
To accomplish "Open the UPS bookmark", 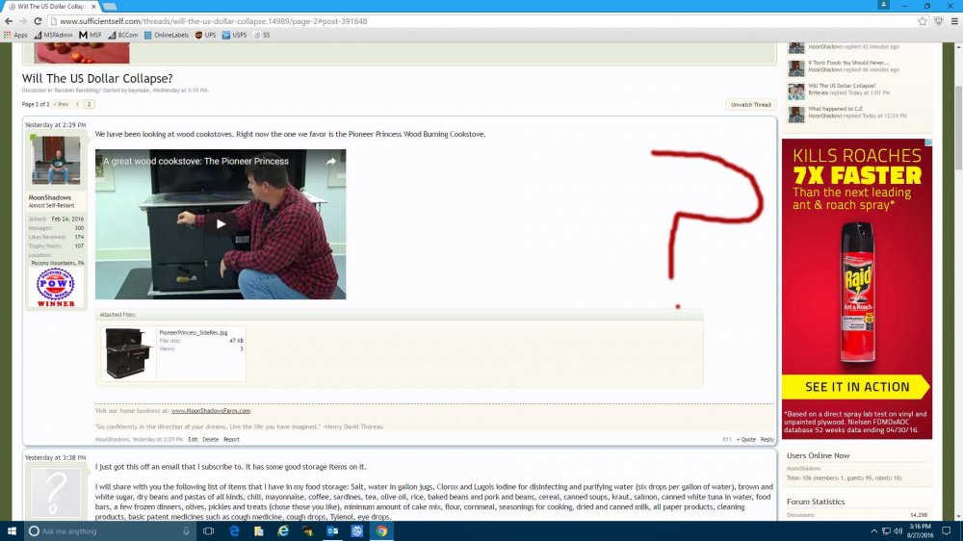I will pos(205,35).
